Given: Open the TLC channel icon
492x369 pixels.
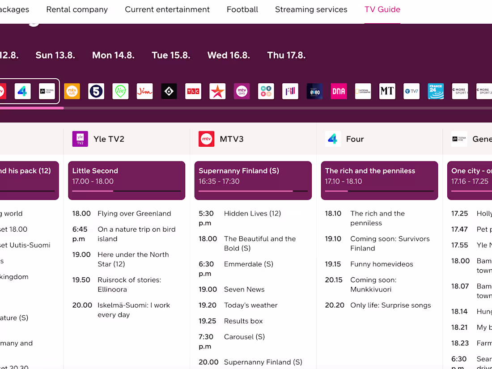Looking at the screenshot, I should 193,91.
